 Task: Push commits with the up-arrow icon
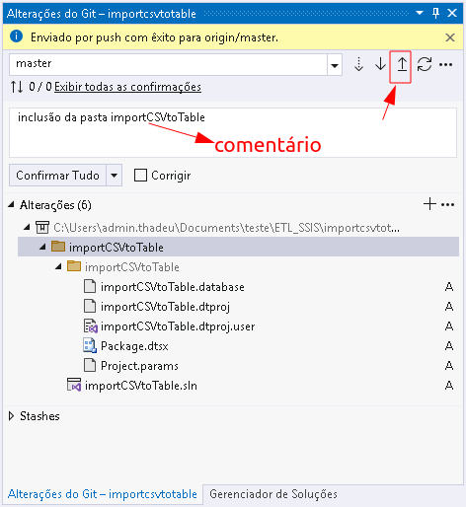coord(402,64)
